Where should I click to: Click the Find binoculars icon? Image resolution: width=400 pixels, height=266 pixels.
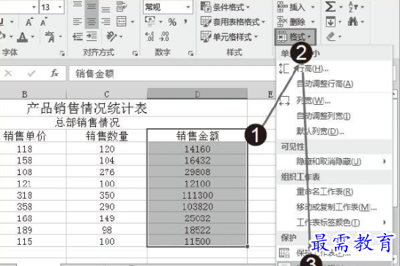click(x=353, y=22)
